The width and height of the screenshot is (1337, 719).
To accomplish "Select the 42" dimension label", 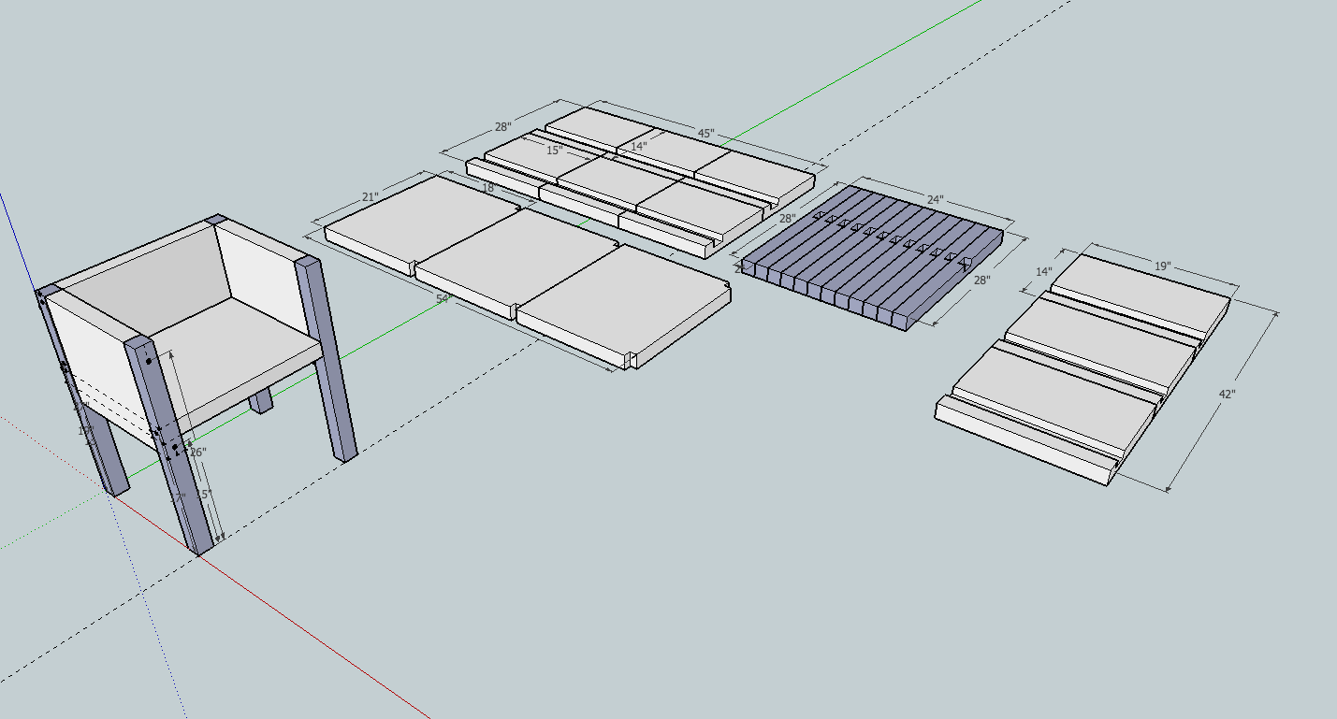I will coord(1227,395).
